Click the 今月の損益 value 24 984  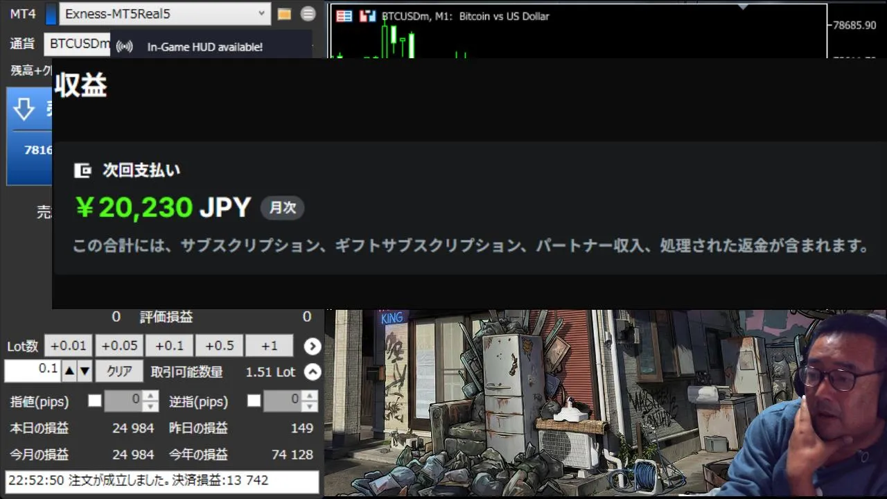coord(133,455)
